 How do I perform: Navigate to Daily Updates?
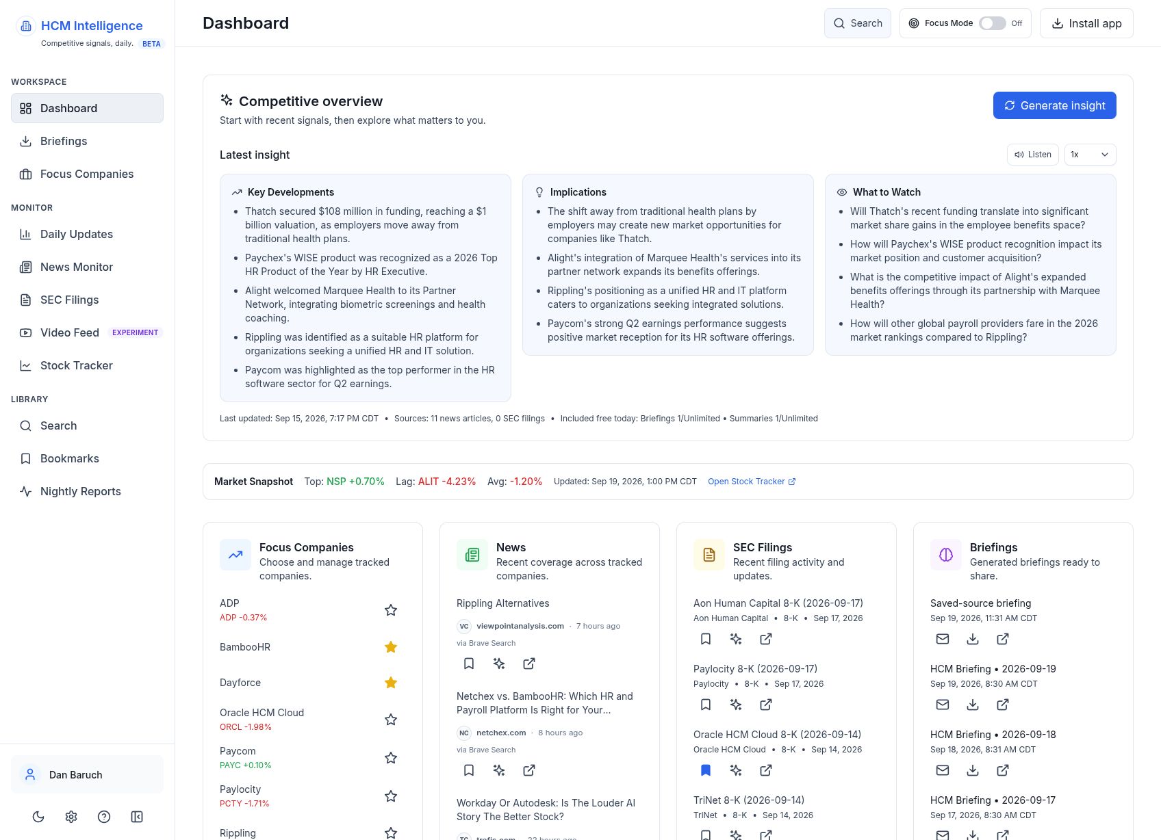click(x=87, y=234)
